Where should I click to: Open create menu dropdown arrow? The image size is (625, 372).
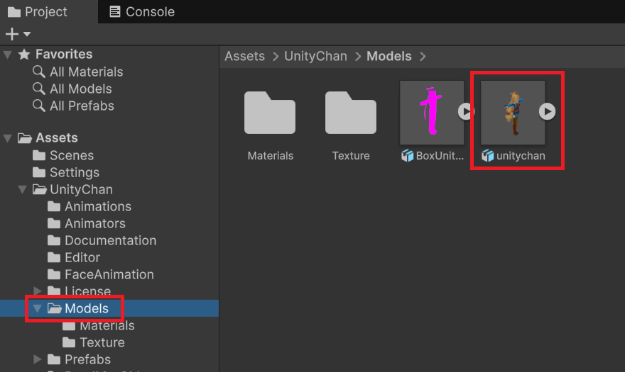(27, 34)
